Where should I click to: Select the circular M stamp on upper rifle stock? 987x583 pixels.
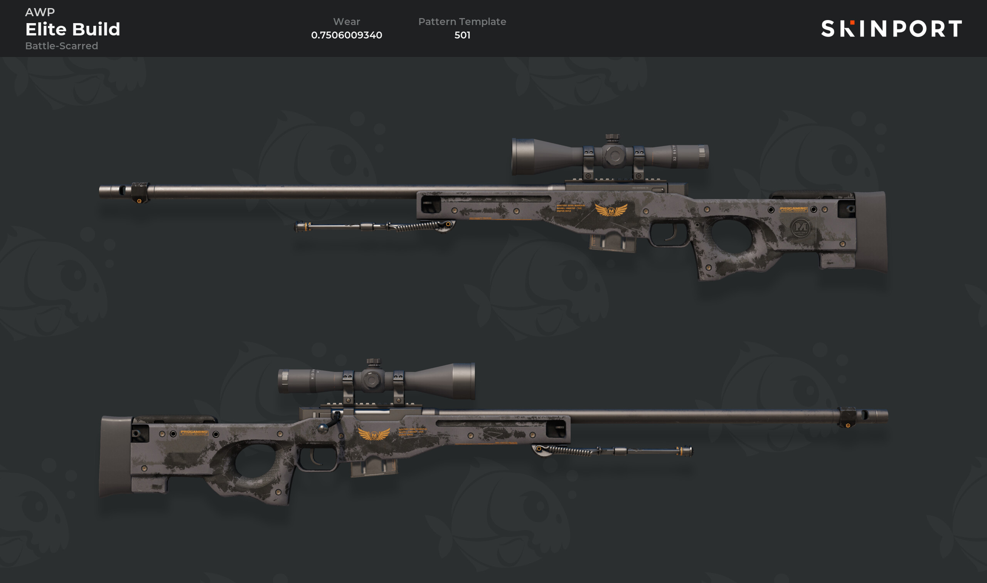coord(801,228)
